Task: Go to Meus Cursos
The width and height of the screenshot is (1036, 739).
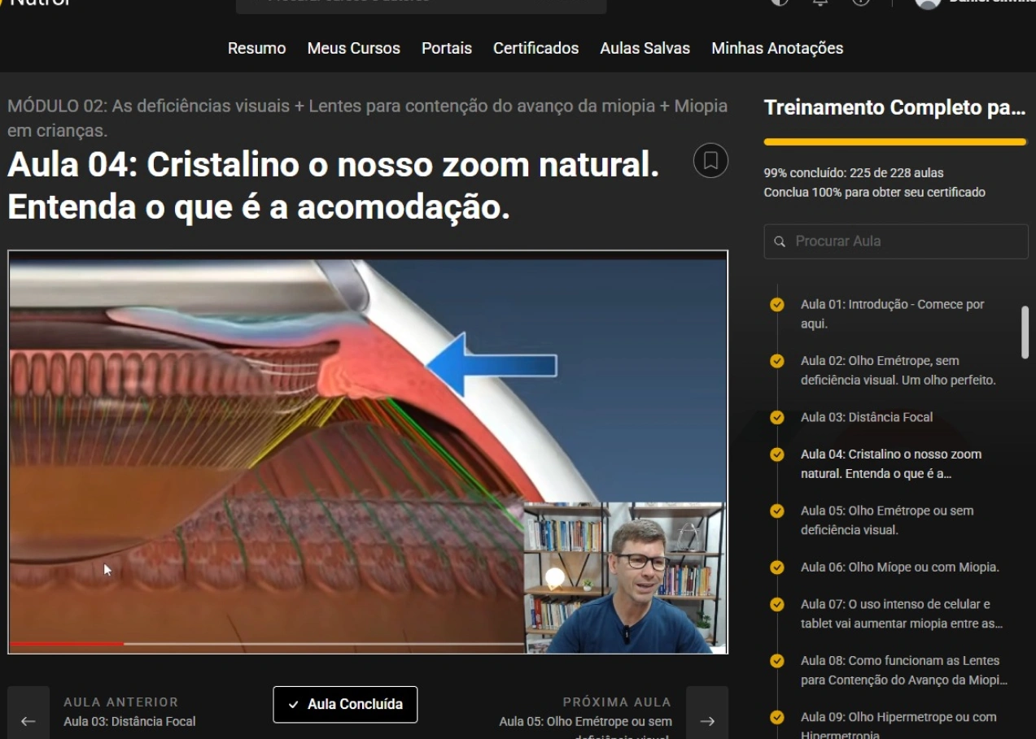Action: pyautogui.click(x=353, y=48)
